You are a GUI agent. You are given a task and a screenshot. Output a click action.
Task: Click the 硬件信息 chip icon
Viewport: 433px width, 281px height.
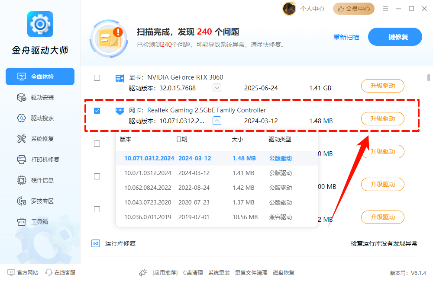[x=22, y=180]
